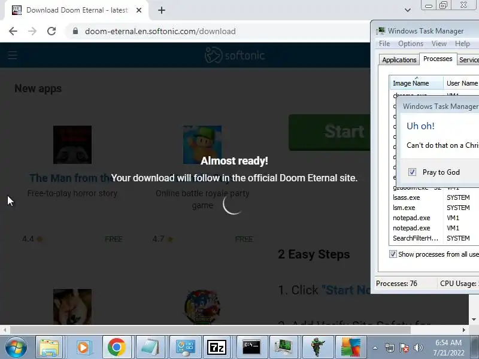479x359 pixels.
Task: Open Windows Media Player from taskbar
Action: click(x=83, y=348)
